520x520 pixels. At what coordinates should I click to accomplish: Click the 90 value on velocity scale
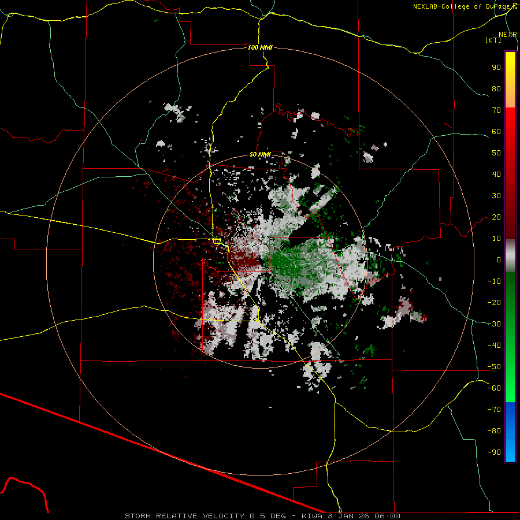coord(496,68)
